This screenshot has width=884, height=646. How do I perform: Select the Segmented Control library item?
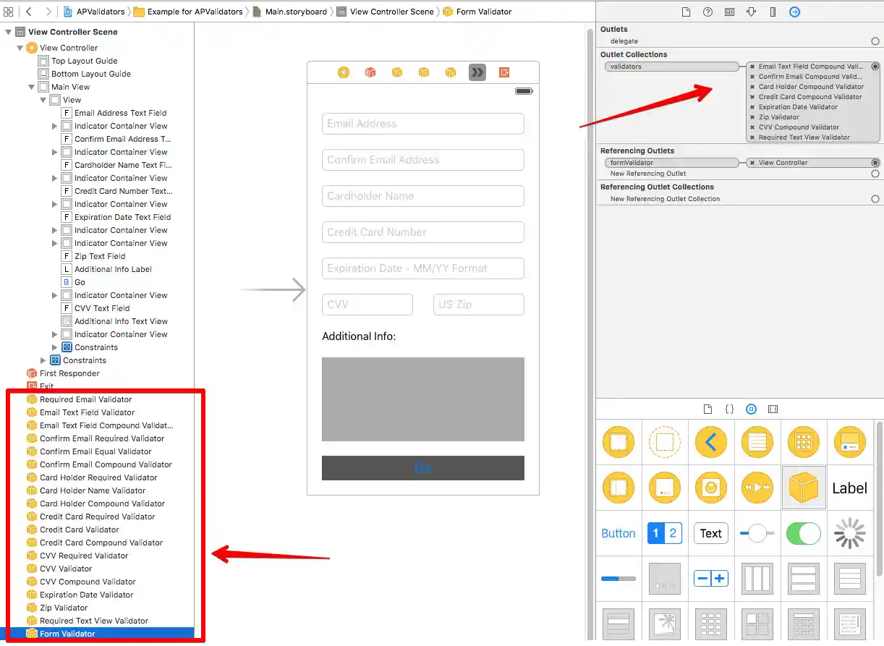[x=665, y=533]
